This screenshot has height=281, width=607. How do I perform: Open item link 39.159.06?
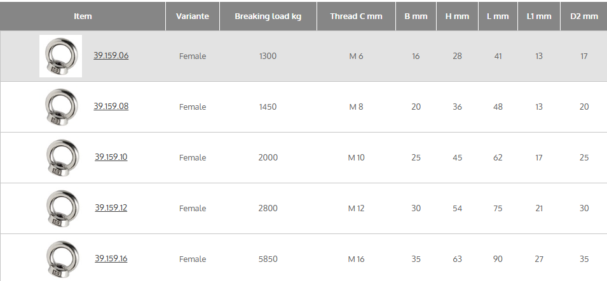pyautogui.click(x=111, y=55)
